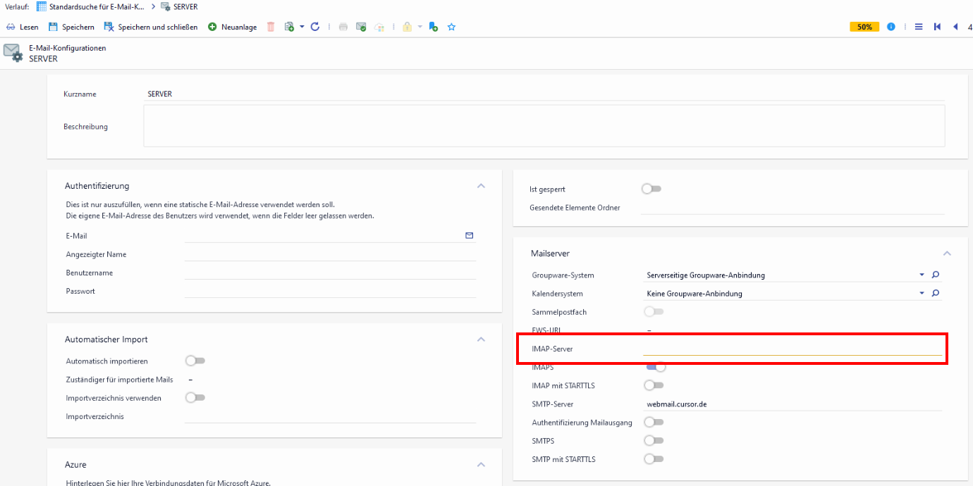Open the Kalendersystem dropdown
Image resolution: width=973 pixels, height=486 pixels.
[922, 293]
